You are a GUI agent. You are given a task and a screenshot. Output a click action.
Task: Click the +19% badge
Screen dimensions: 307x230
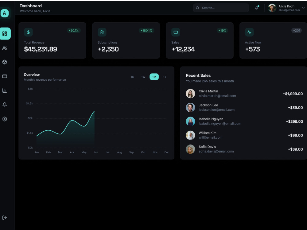point(222,30)
